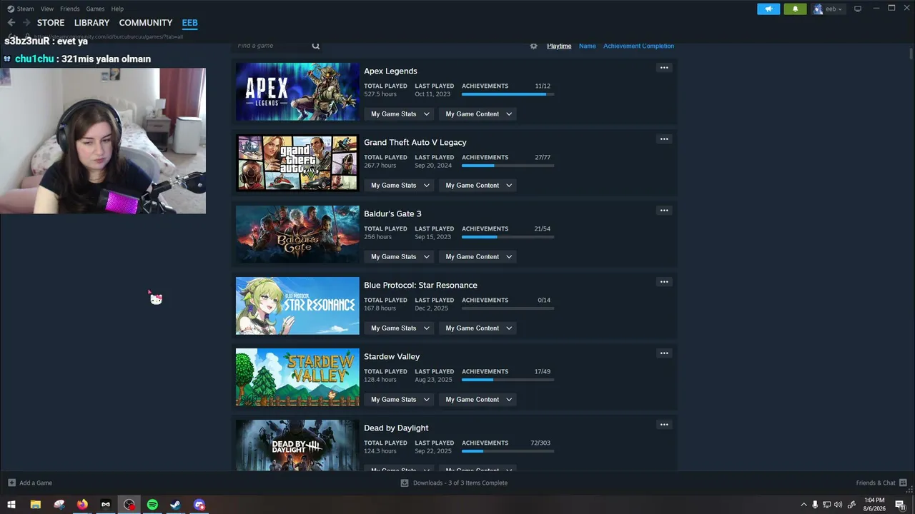The width and height of the screenshot is (915, 514).
Task: Open the games list settings gear
Action: click(533, 46)
